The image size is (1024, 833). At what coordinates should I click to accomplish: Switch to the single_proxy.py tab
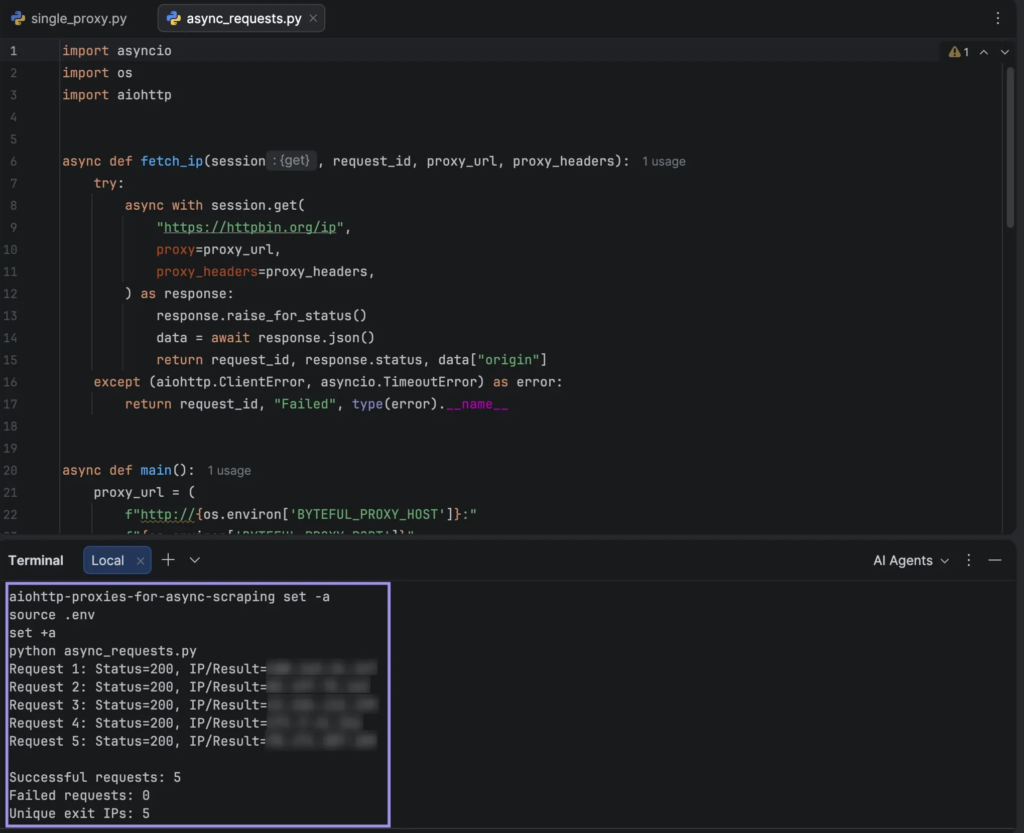pos(69,19)
